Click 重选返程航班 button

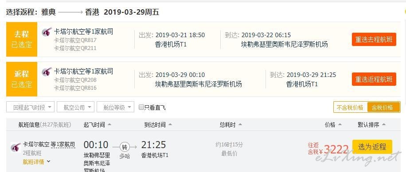374,79
